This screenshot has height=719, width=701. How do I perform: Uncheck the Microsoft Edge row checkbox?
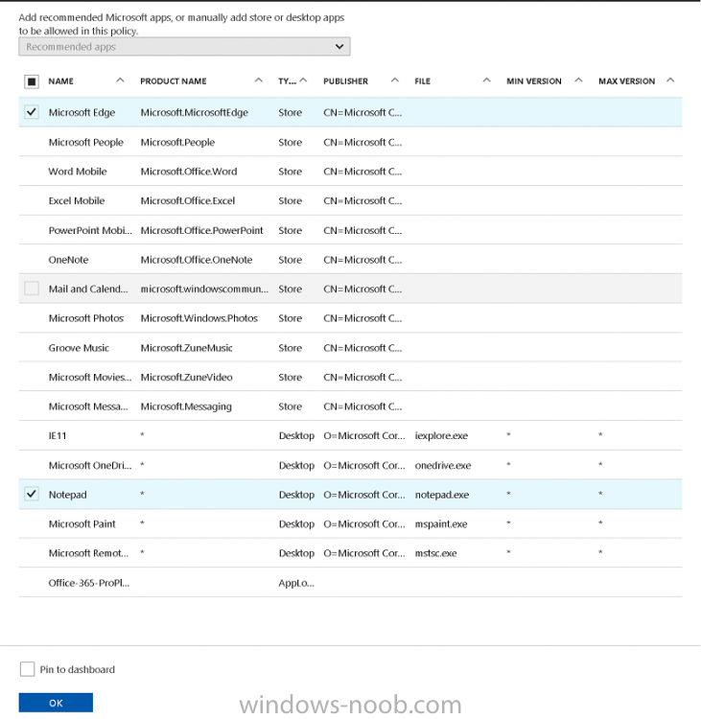[32, 112]
